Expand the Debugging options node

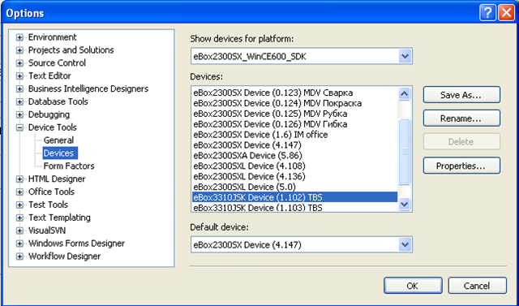pos(19,114)
